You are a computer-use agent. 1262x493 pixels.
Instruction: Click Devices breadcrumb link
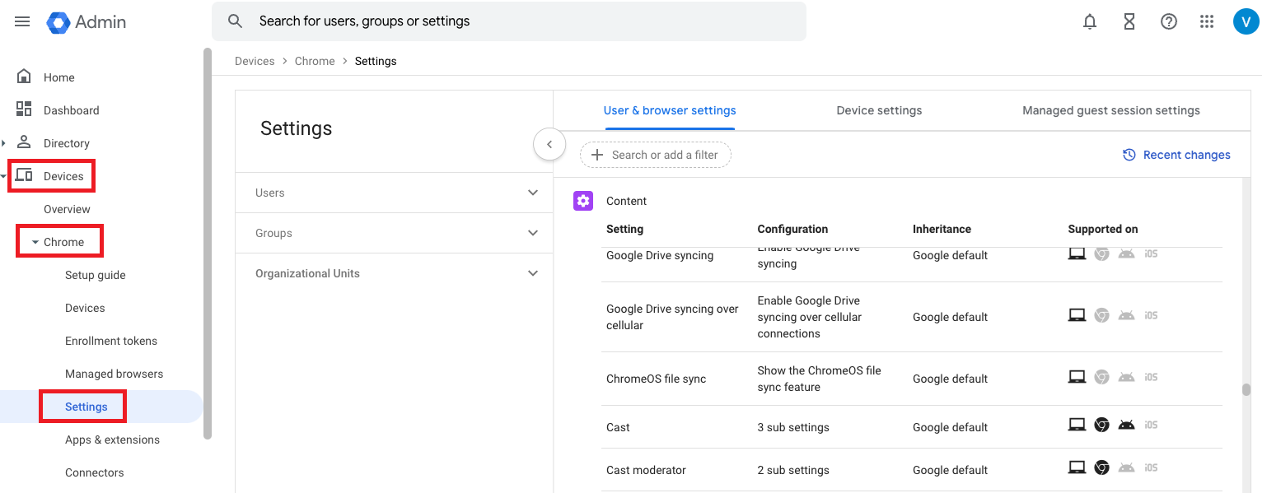tap(255, 61)
